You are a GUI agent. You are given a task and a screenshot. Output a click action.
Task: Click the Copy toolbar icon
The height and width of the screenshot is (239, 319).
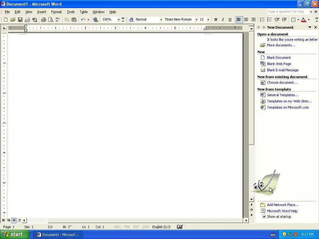(x=67, y=20)
